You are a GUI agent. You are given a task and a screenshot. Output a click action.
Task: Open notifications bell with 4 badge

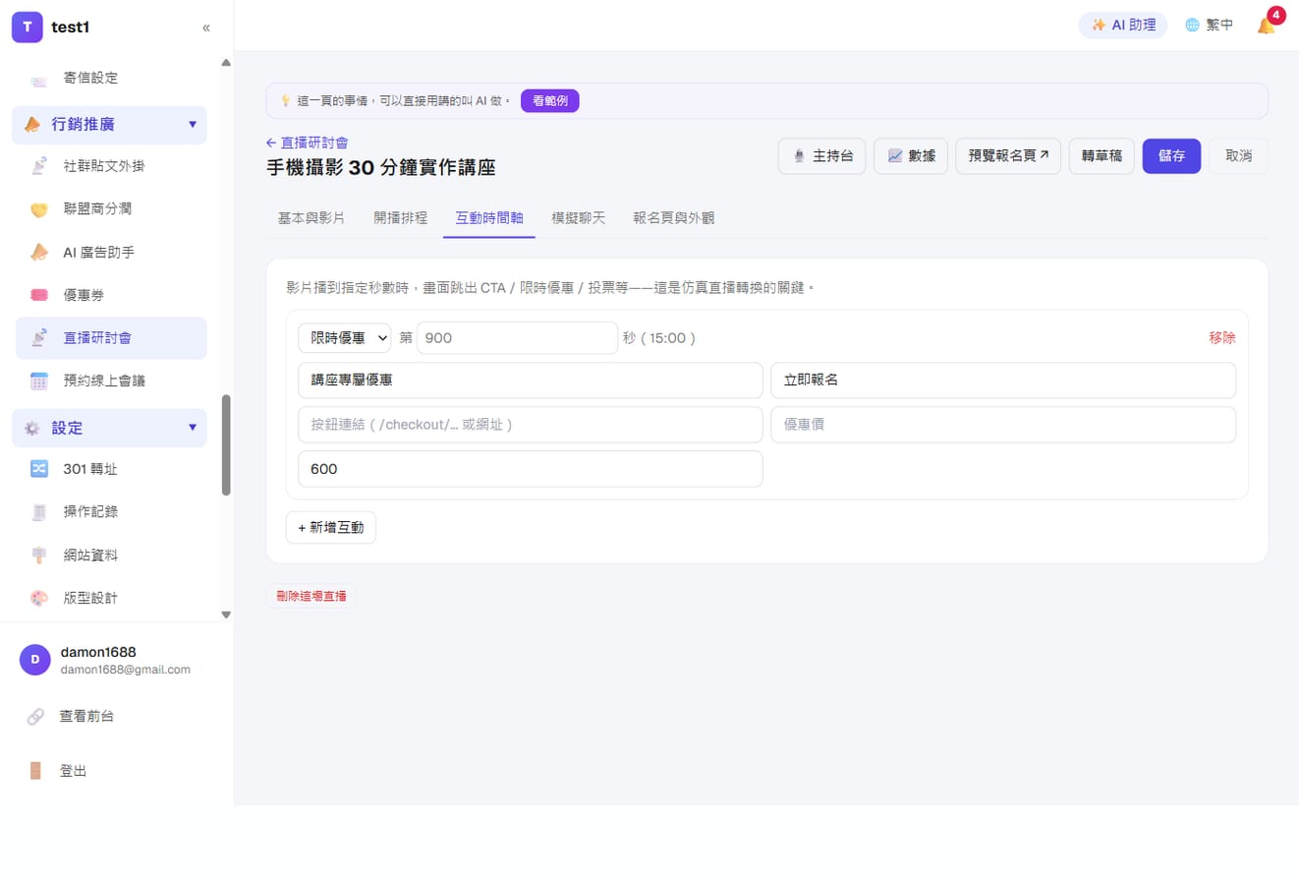[x=1267, y=25]
